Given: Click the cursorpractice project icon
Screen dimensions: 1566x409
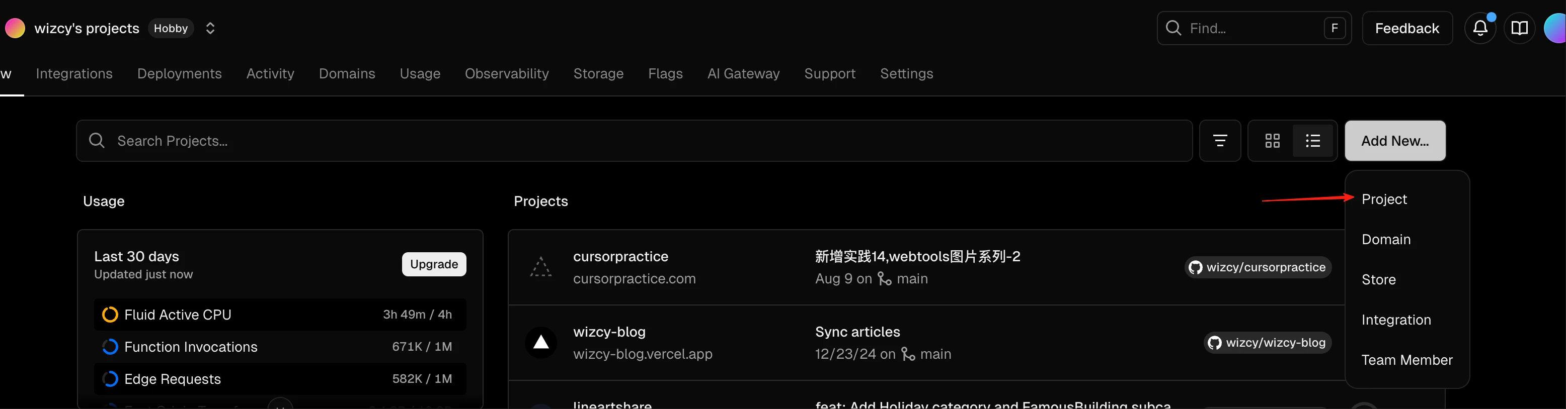Looking at the screenshot, I should click(x=541, y=267).
